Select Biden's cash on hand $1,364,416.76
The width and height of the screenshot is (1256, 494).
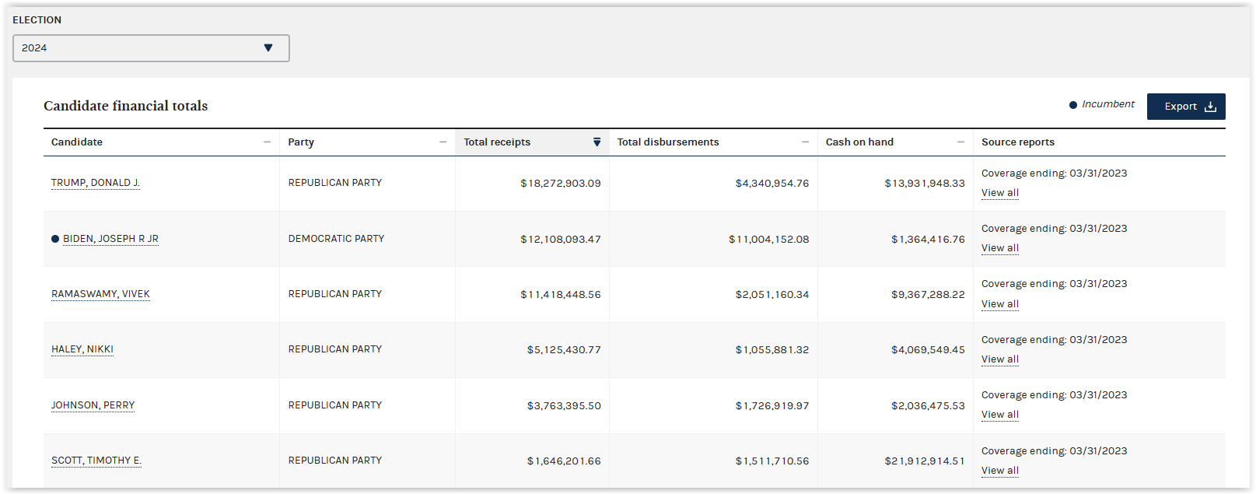click(x=928, y=240)
